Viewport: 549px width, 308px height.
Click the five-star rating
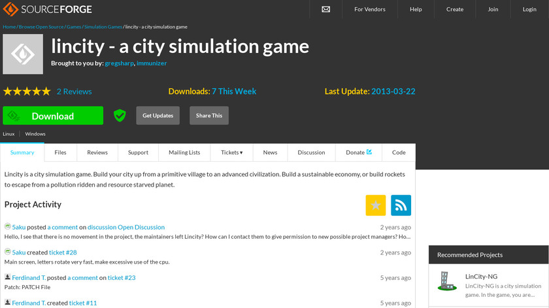pyautogui.click(x=27, y=91)
